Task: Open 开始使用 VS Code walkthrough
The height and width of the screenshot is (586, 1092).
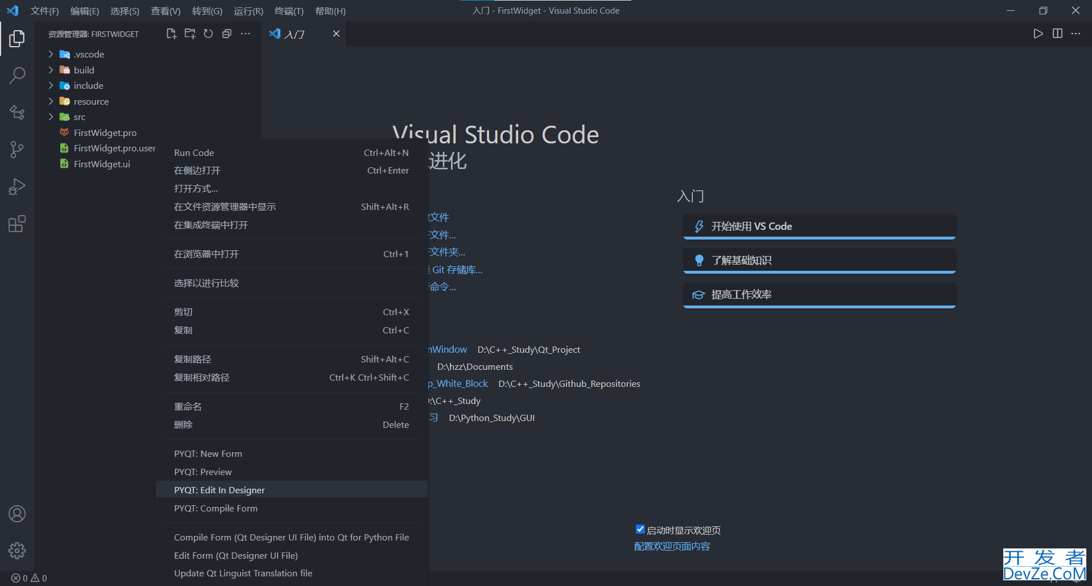Action: (x=819, y=226)
